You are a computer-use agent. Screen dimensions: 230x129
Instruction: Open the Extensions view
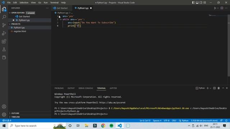coord(4,42)
